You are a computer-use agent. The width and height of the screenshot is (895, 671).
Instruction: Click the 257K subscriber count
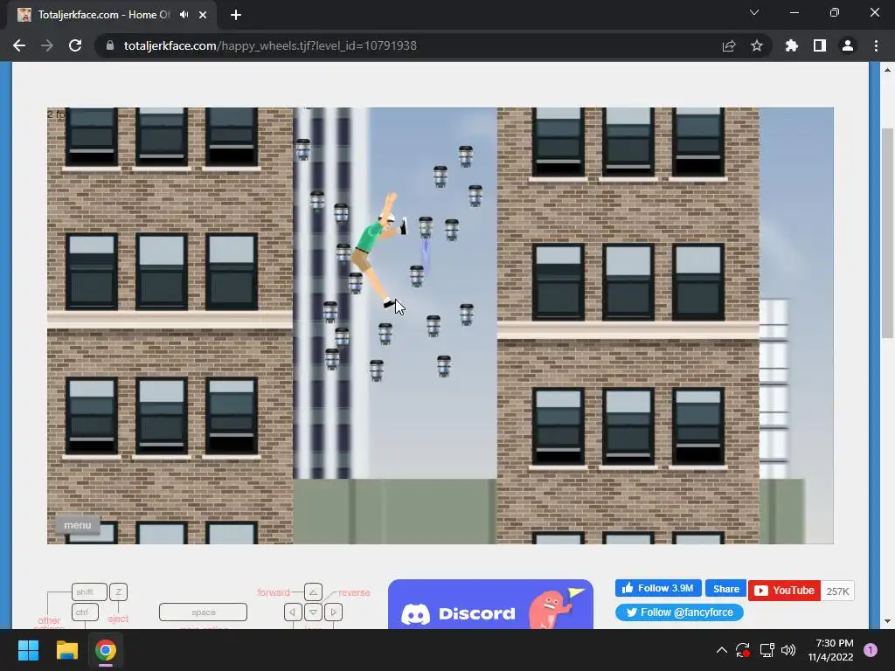837,591
